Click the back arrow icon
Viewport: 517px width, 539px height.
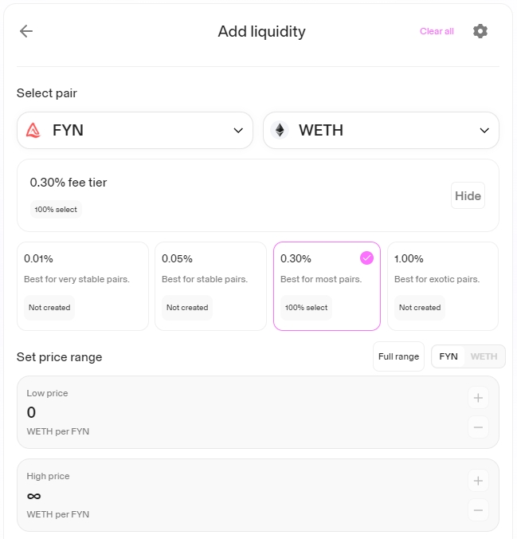[x=26, y=31]
